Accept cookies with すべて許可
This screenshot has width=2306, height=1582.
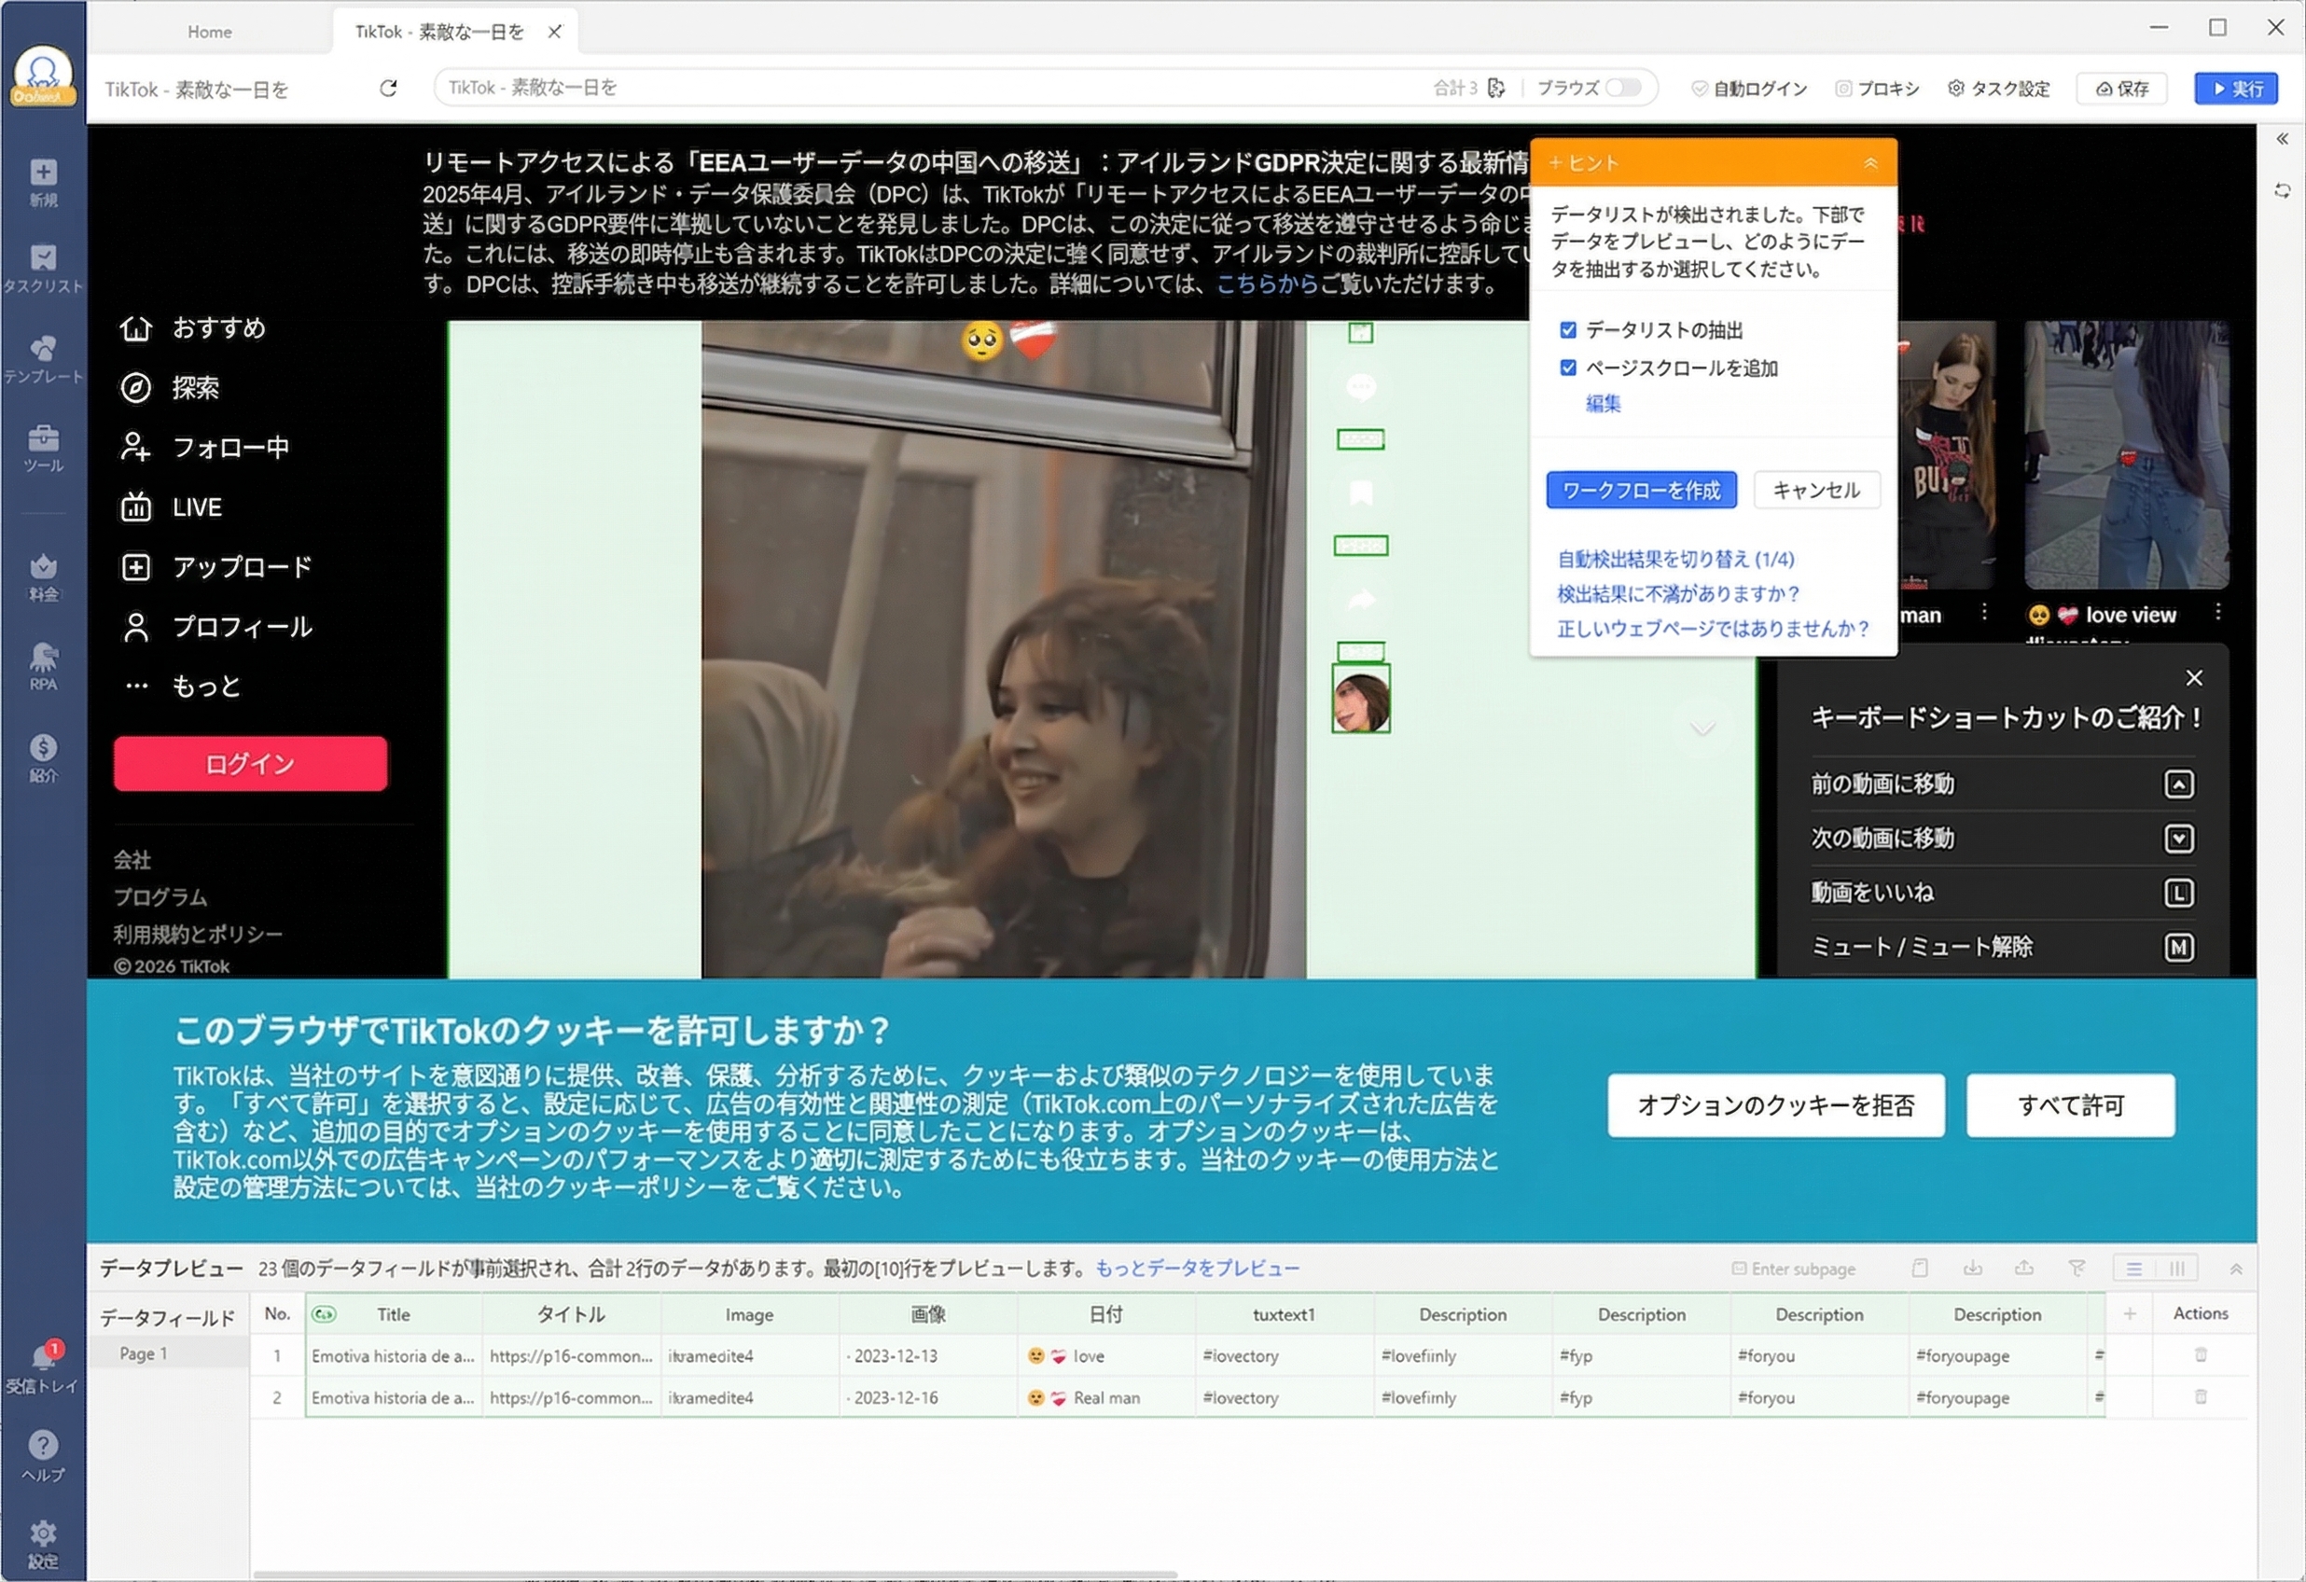(x=2071, y=1104)
